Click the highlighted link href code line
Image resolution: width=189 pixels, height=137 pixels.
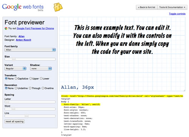click(x=122, y=96)
